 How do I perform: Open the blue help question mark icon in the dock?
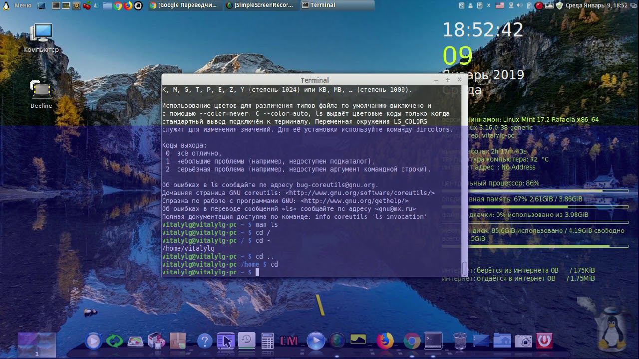coord(205,341)
